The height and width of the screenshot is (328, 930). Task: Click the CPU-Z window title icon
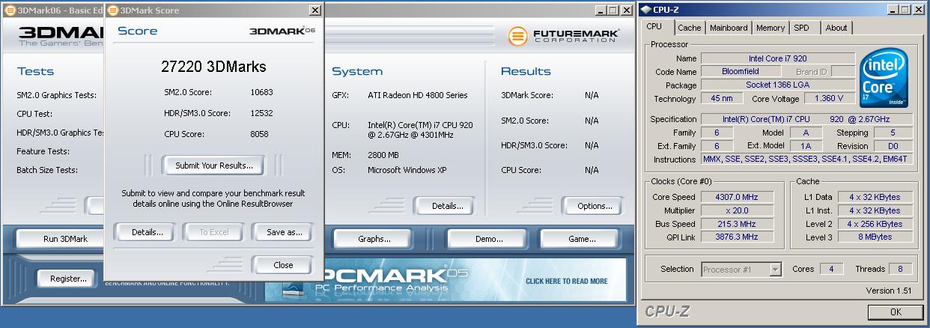pos(645,10)
